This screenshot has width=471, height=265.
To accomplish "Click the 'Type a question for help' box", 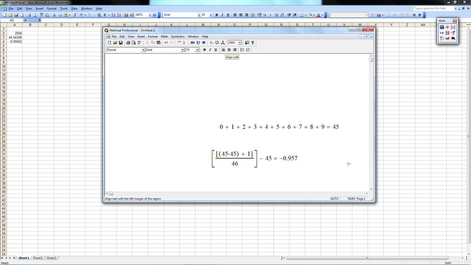I will click(432, 8).
